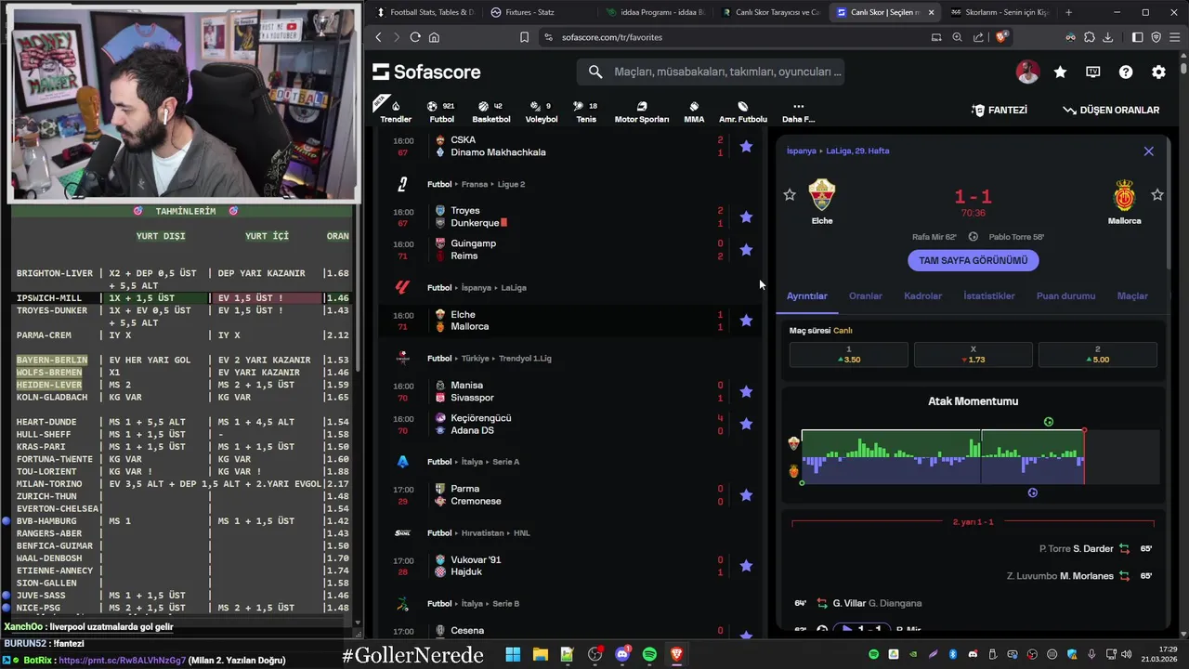This screenshot has height=669, width=1189.
Task: Open browser downloads icon
Action: pyautogui.click(x=1107, y=37)
